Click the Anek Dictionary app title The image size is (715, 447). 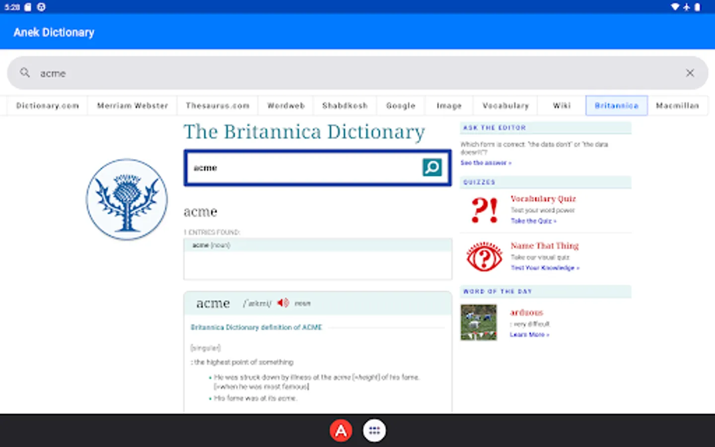point(54,32)
